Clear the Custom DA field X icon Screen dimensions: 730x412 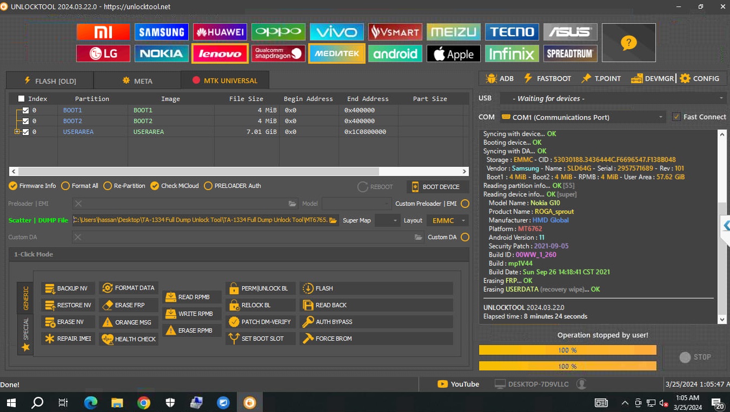[78, 237]
